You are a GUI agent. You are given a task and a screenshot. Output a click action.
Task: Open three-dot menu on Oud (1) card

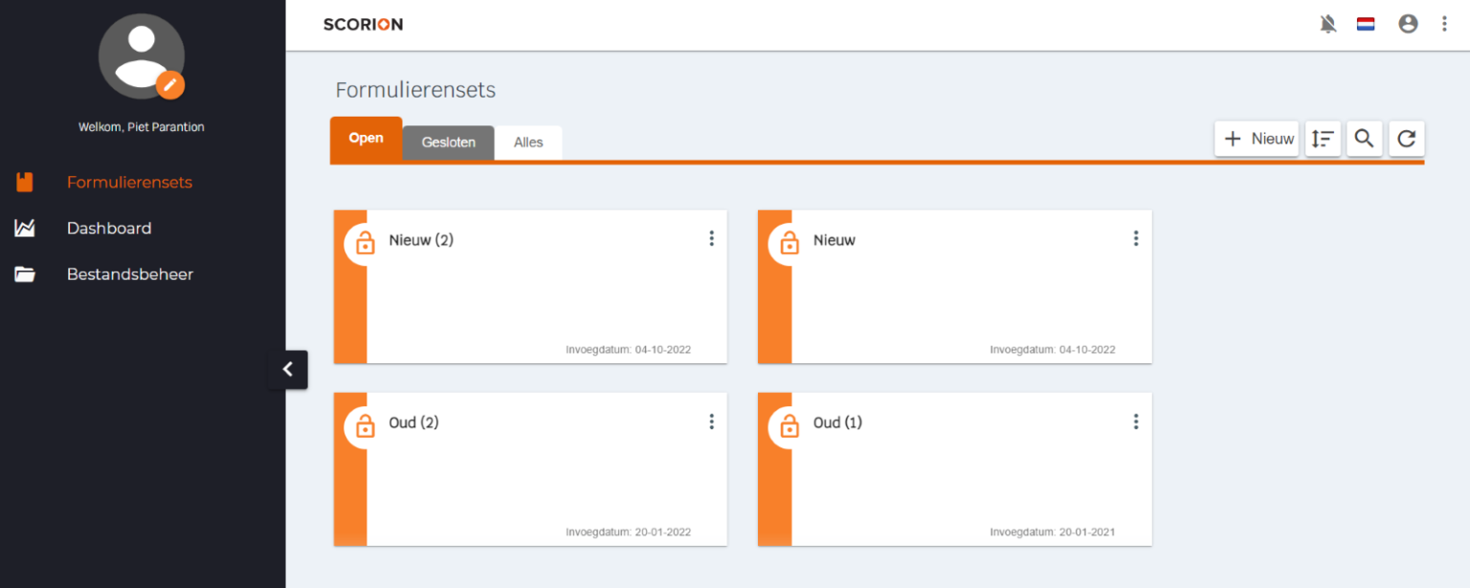[x=1136, y=421]
